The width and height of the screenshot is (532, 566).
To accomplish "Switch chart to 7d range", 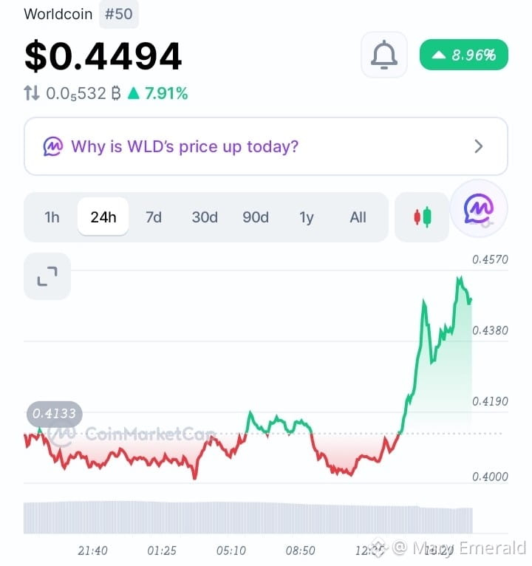I will [154, 217].
